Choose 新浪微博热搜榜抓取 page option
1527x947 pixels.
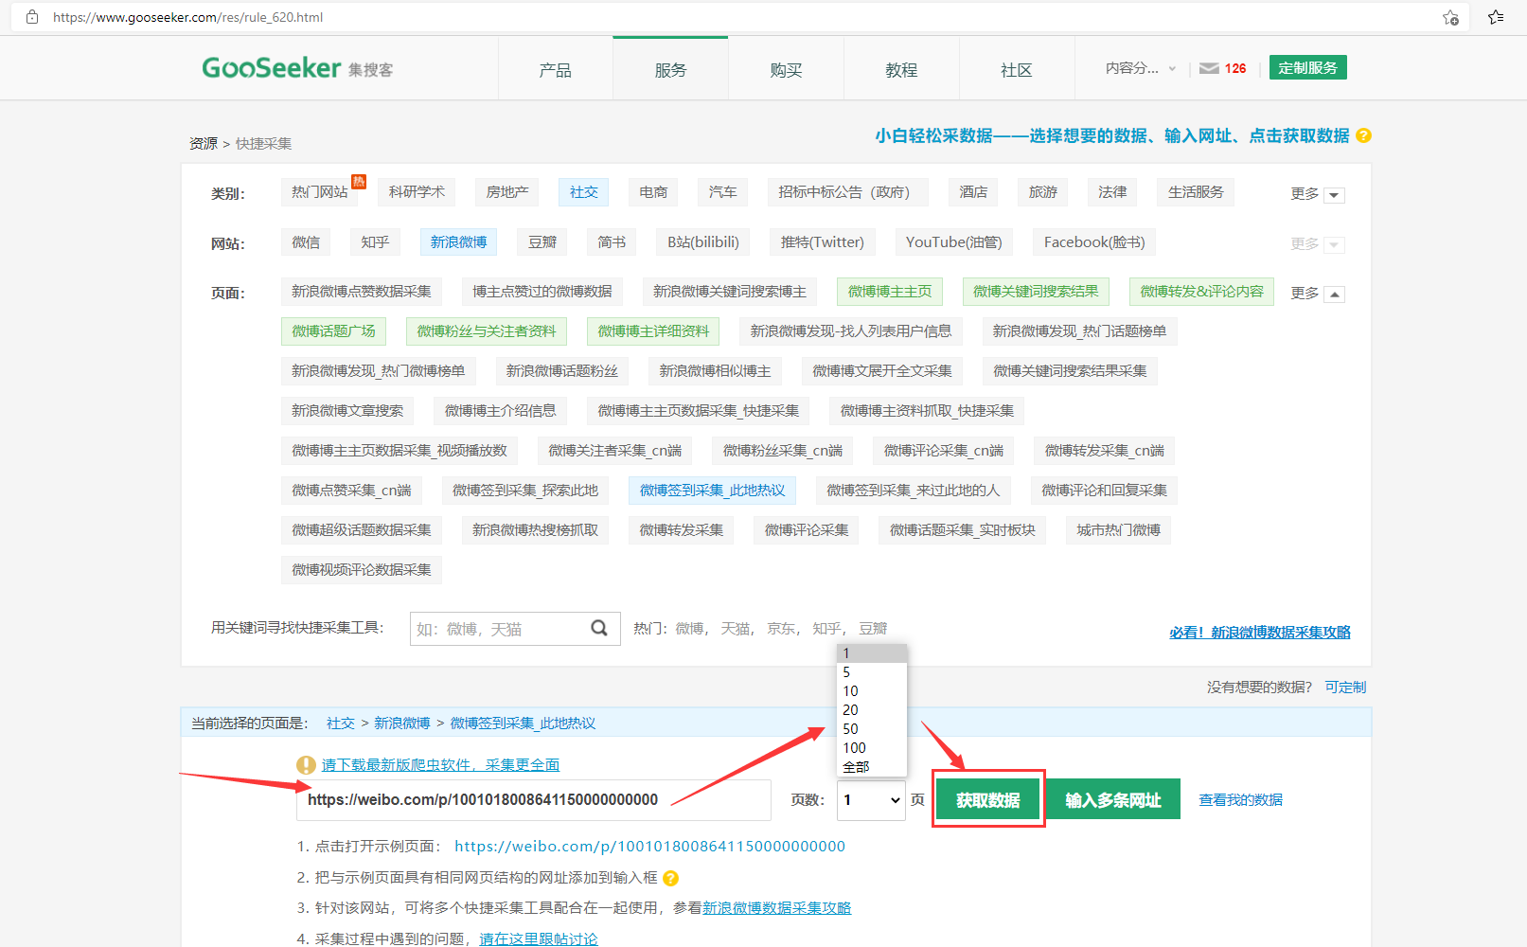[x=535, y=530]
